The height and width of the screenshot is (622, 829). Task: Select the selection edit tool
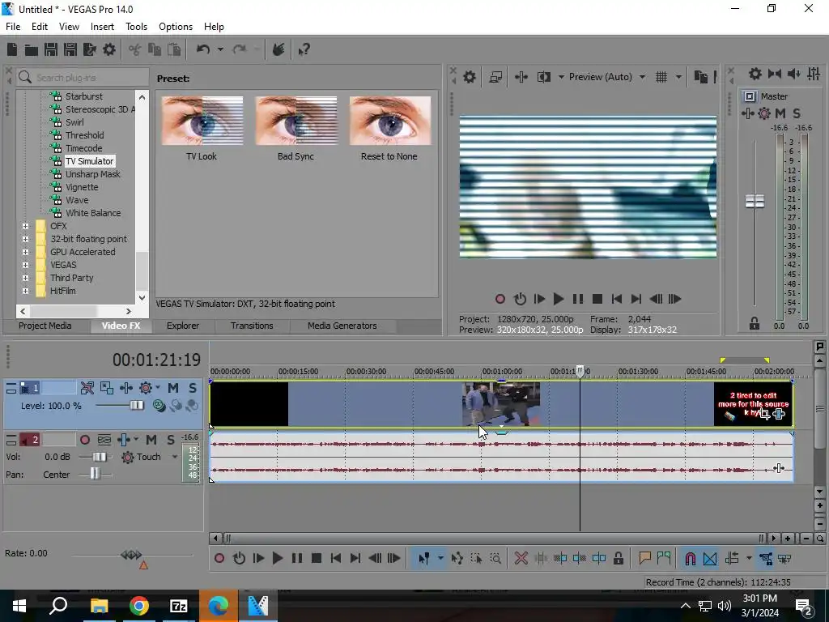[x=476, y=558]
